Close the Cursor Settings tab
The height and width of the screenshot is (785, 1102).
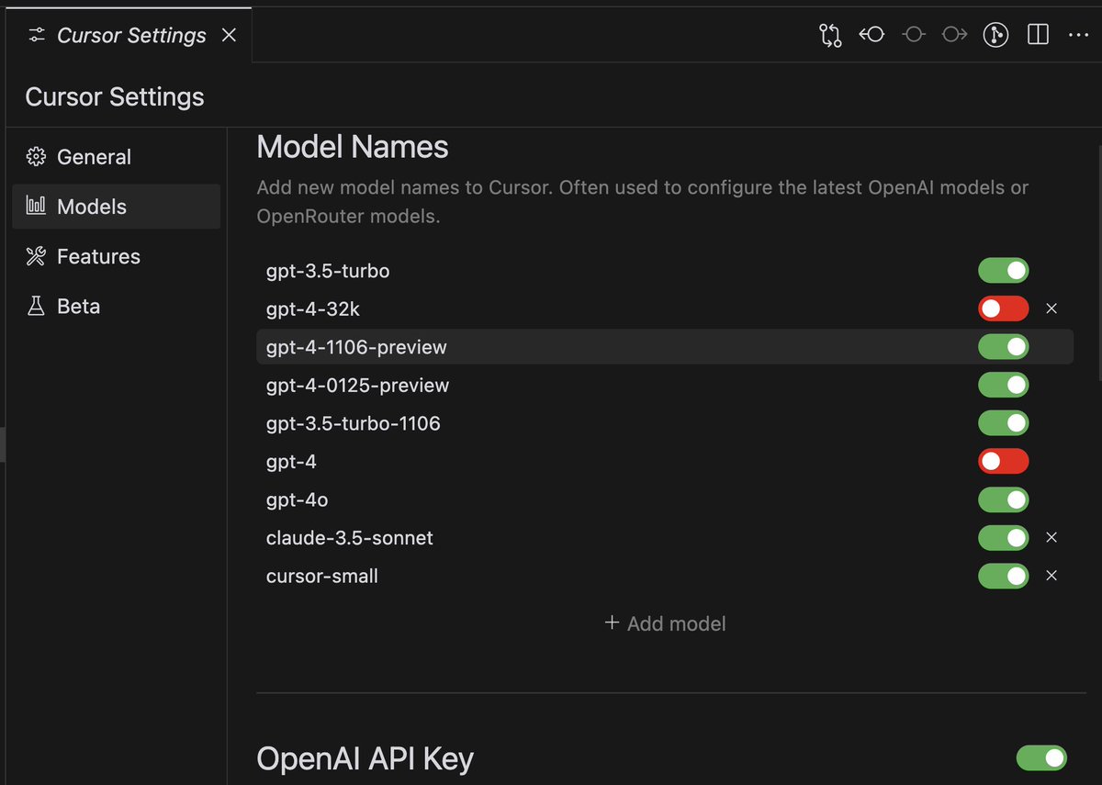point(230,35)
